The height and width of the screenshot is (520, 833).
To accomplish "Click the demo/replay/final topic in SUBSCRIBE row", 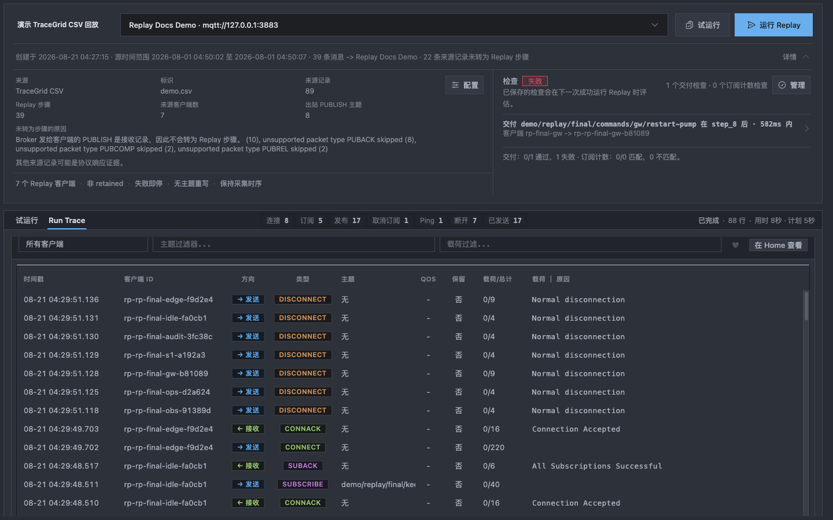I will (x=378, y=484).
